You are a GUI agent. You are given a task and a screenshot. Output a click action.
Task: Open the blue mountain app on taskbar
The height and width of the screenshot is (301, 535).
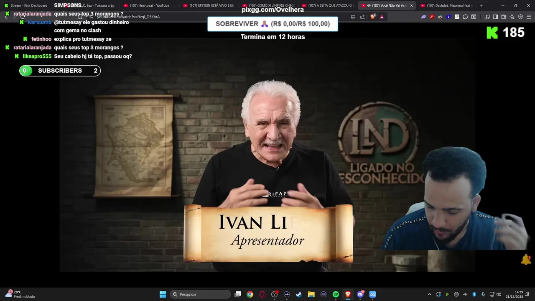(372, 294)
